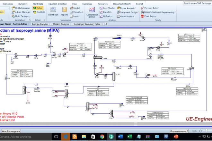The width and height of the screenshot is (212, 141).
Task: Open PowerPoint from the taskbar
Action: click(176, 137)
